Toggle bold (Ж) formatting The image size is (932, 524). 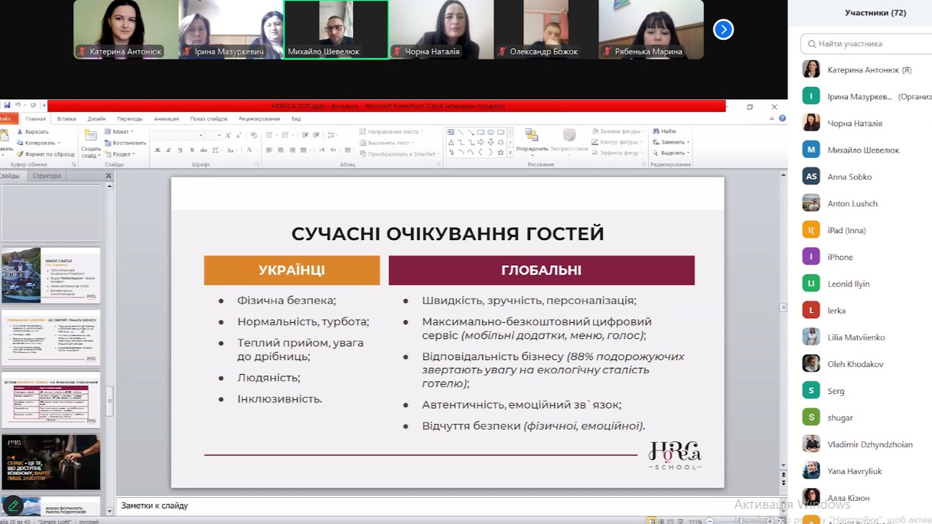coord(157,150)
